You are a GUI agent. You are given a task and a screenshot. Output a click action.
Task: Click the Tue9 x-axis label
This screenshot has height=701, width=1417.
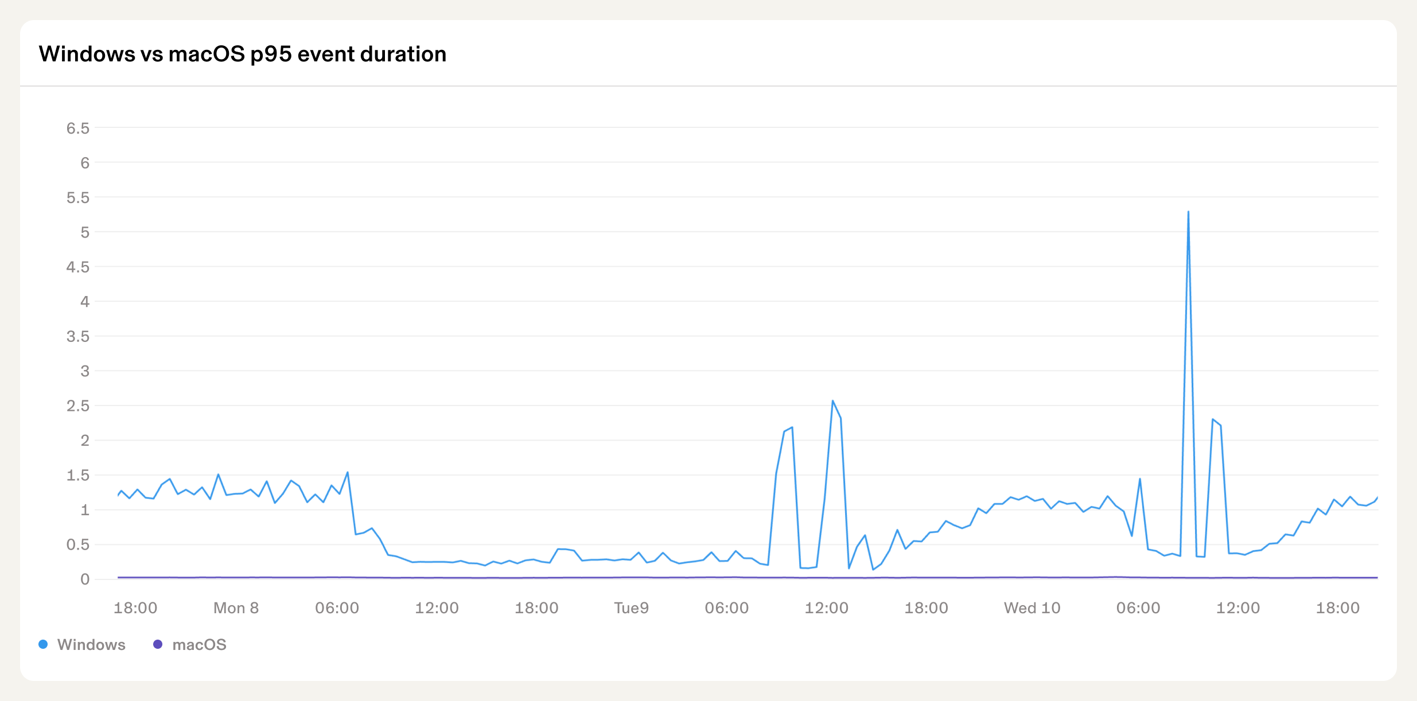click(x=631, y=608)
